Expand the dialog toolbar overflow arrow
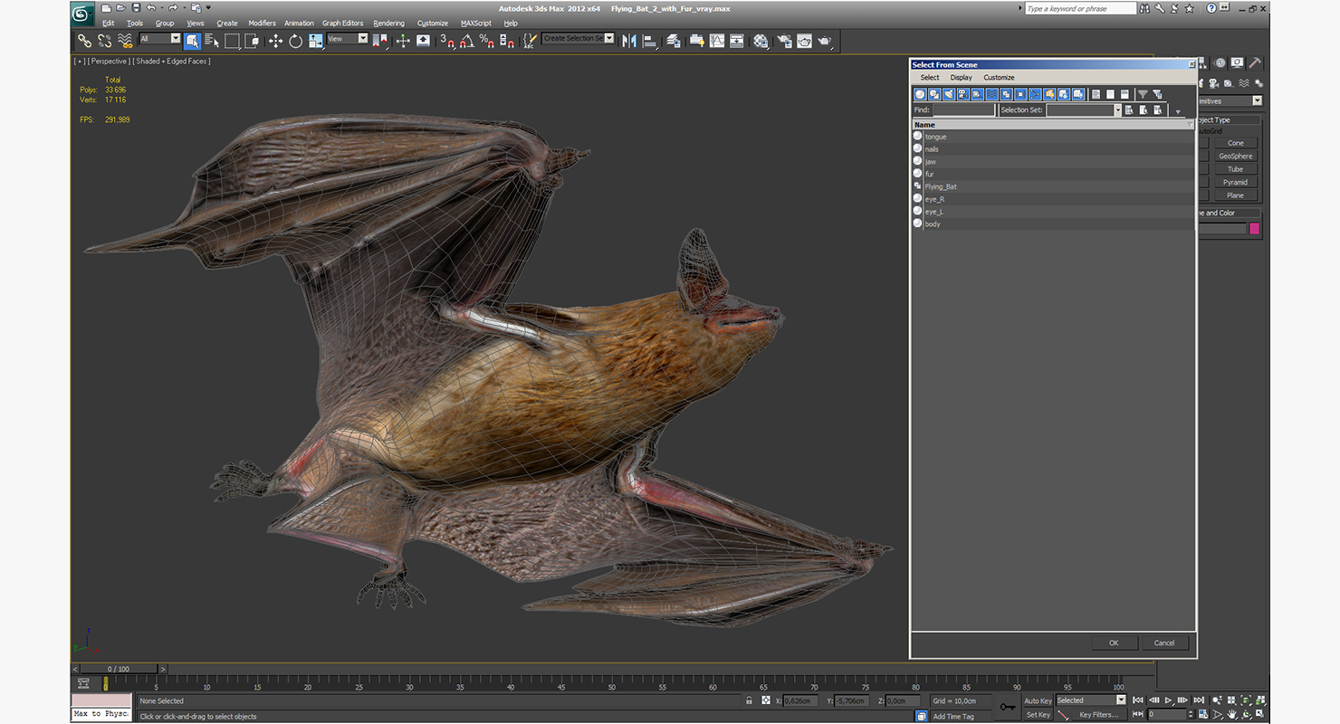1340x724 pixels. pyautogui.click(x=1178, y=111)
